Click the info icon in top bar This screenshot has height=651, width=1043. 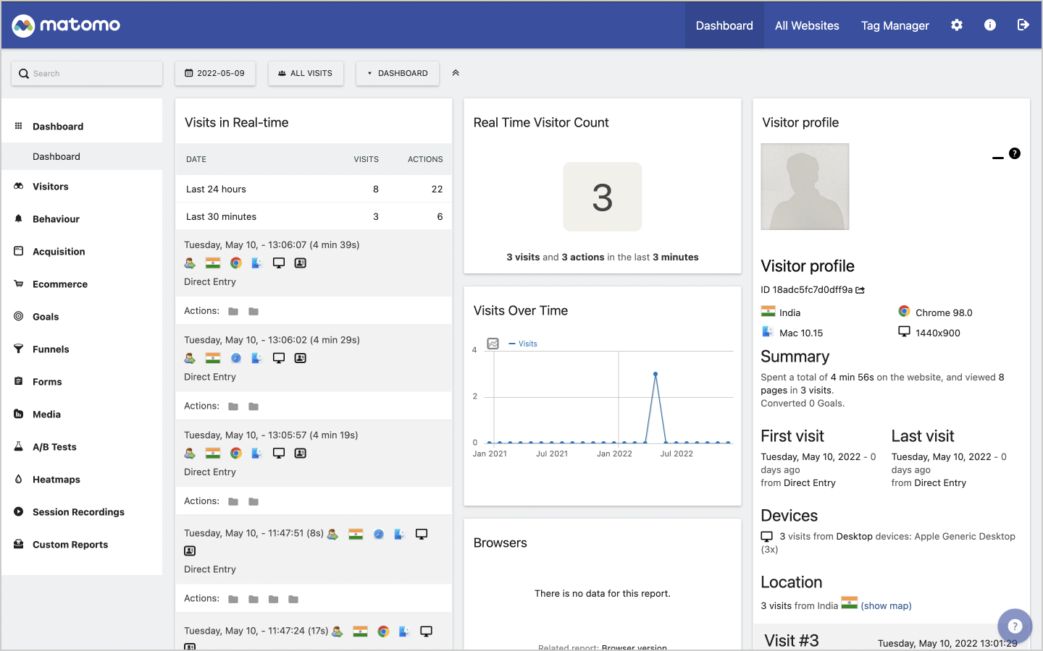pyautogui.click(x=990, y=25)
